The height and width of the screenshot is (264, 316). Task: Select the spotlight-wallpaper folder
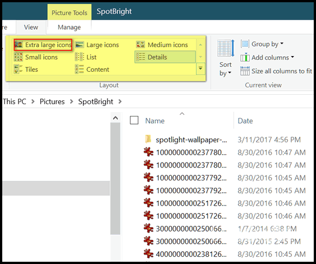pos(186,140)
